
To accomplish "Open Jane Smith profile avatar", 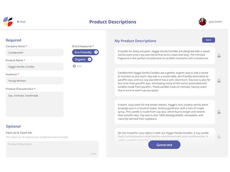I will (202, 22).
